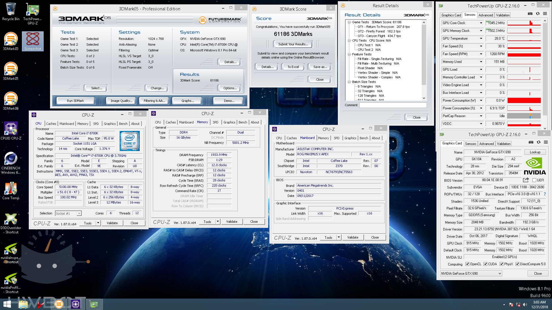
Task: Open Bench tab in CPU-Z Mainboard window
Action: point(364,138)
